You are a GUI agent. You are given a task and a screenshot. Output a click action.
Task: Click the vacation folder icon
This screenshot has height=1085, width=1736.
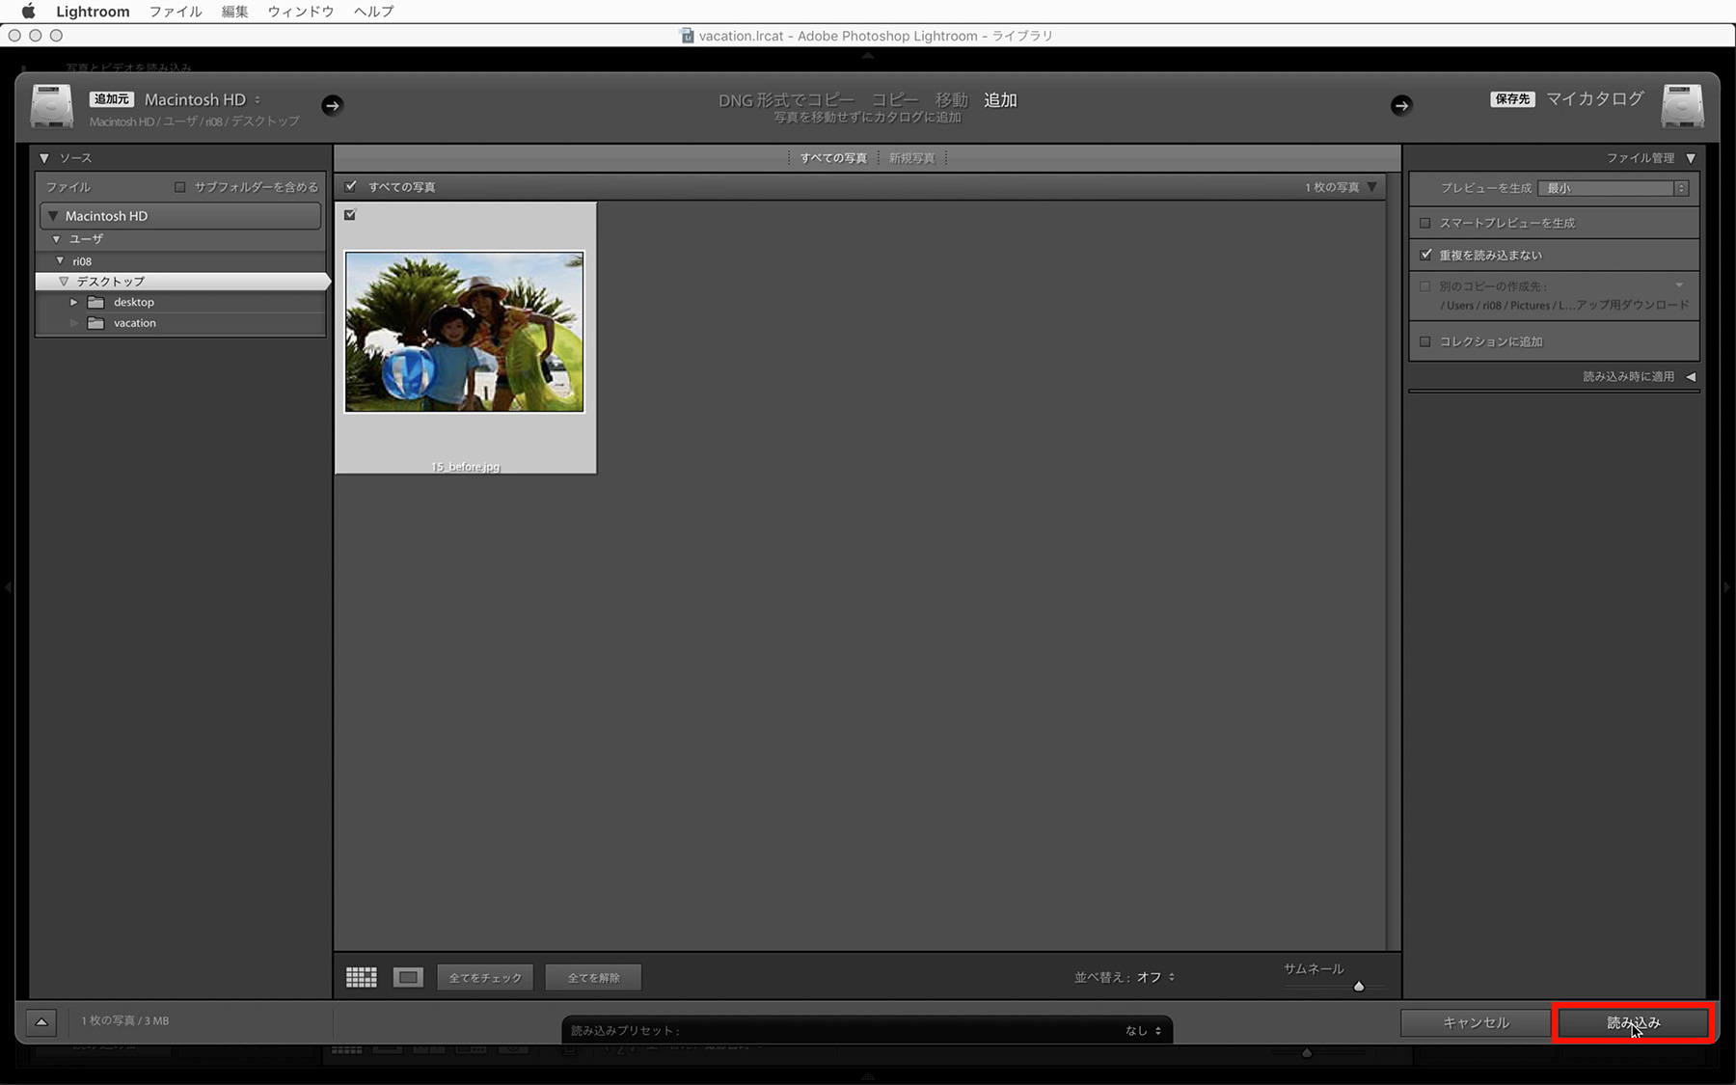click(95, 323)
